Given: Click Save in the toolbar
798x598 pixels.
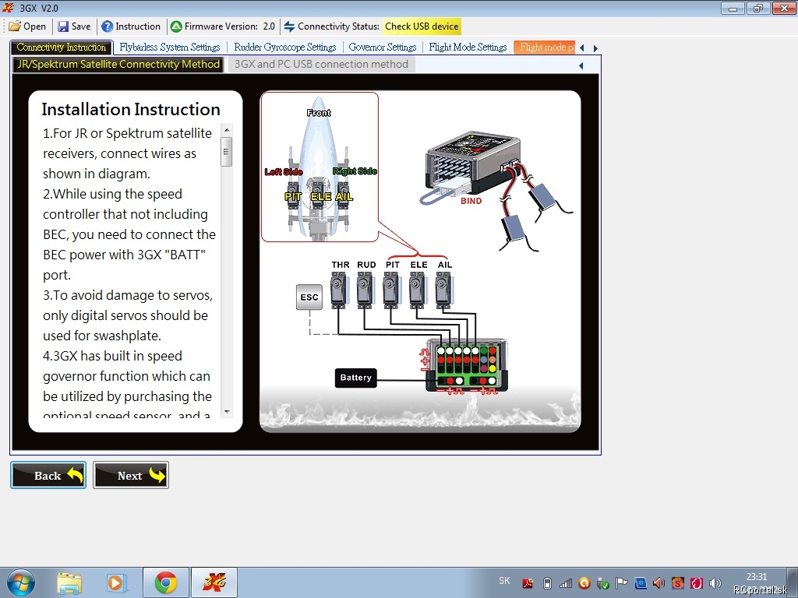Looking at the screenshot, I should point(74,26).
